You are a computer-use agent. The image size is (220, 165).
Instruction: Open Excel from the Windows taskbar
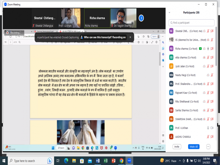tap(106, 161)
